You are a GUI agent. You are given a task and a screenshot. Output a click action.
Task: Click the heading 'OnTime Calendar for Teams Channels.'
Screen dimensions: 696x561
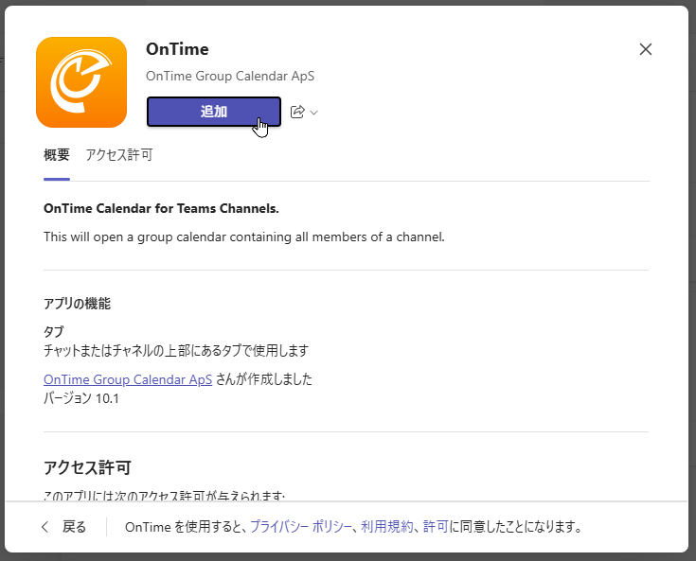[161, 208]
